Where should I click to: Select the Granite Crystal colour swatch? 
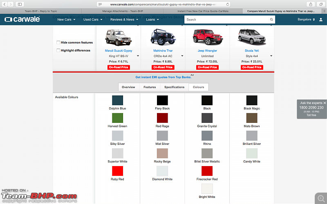(x=207, y=118)
